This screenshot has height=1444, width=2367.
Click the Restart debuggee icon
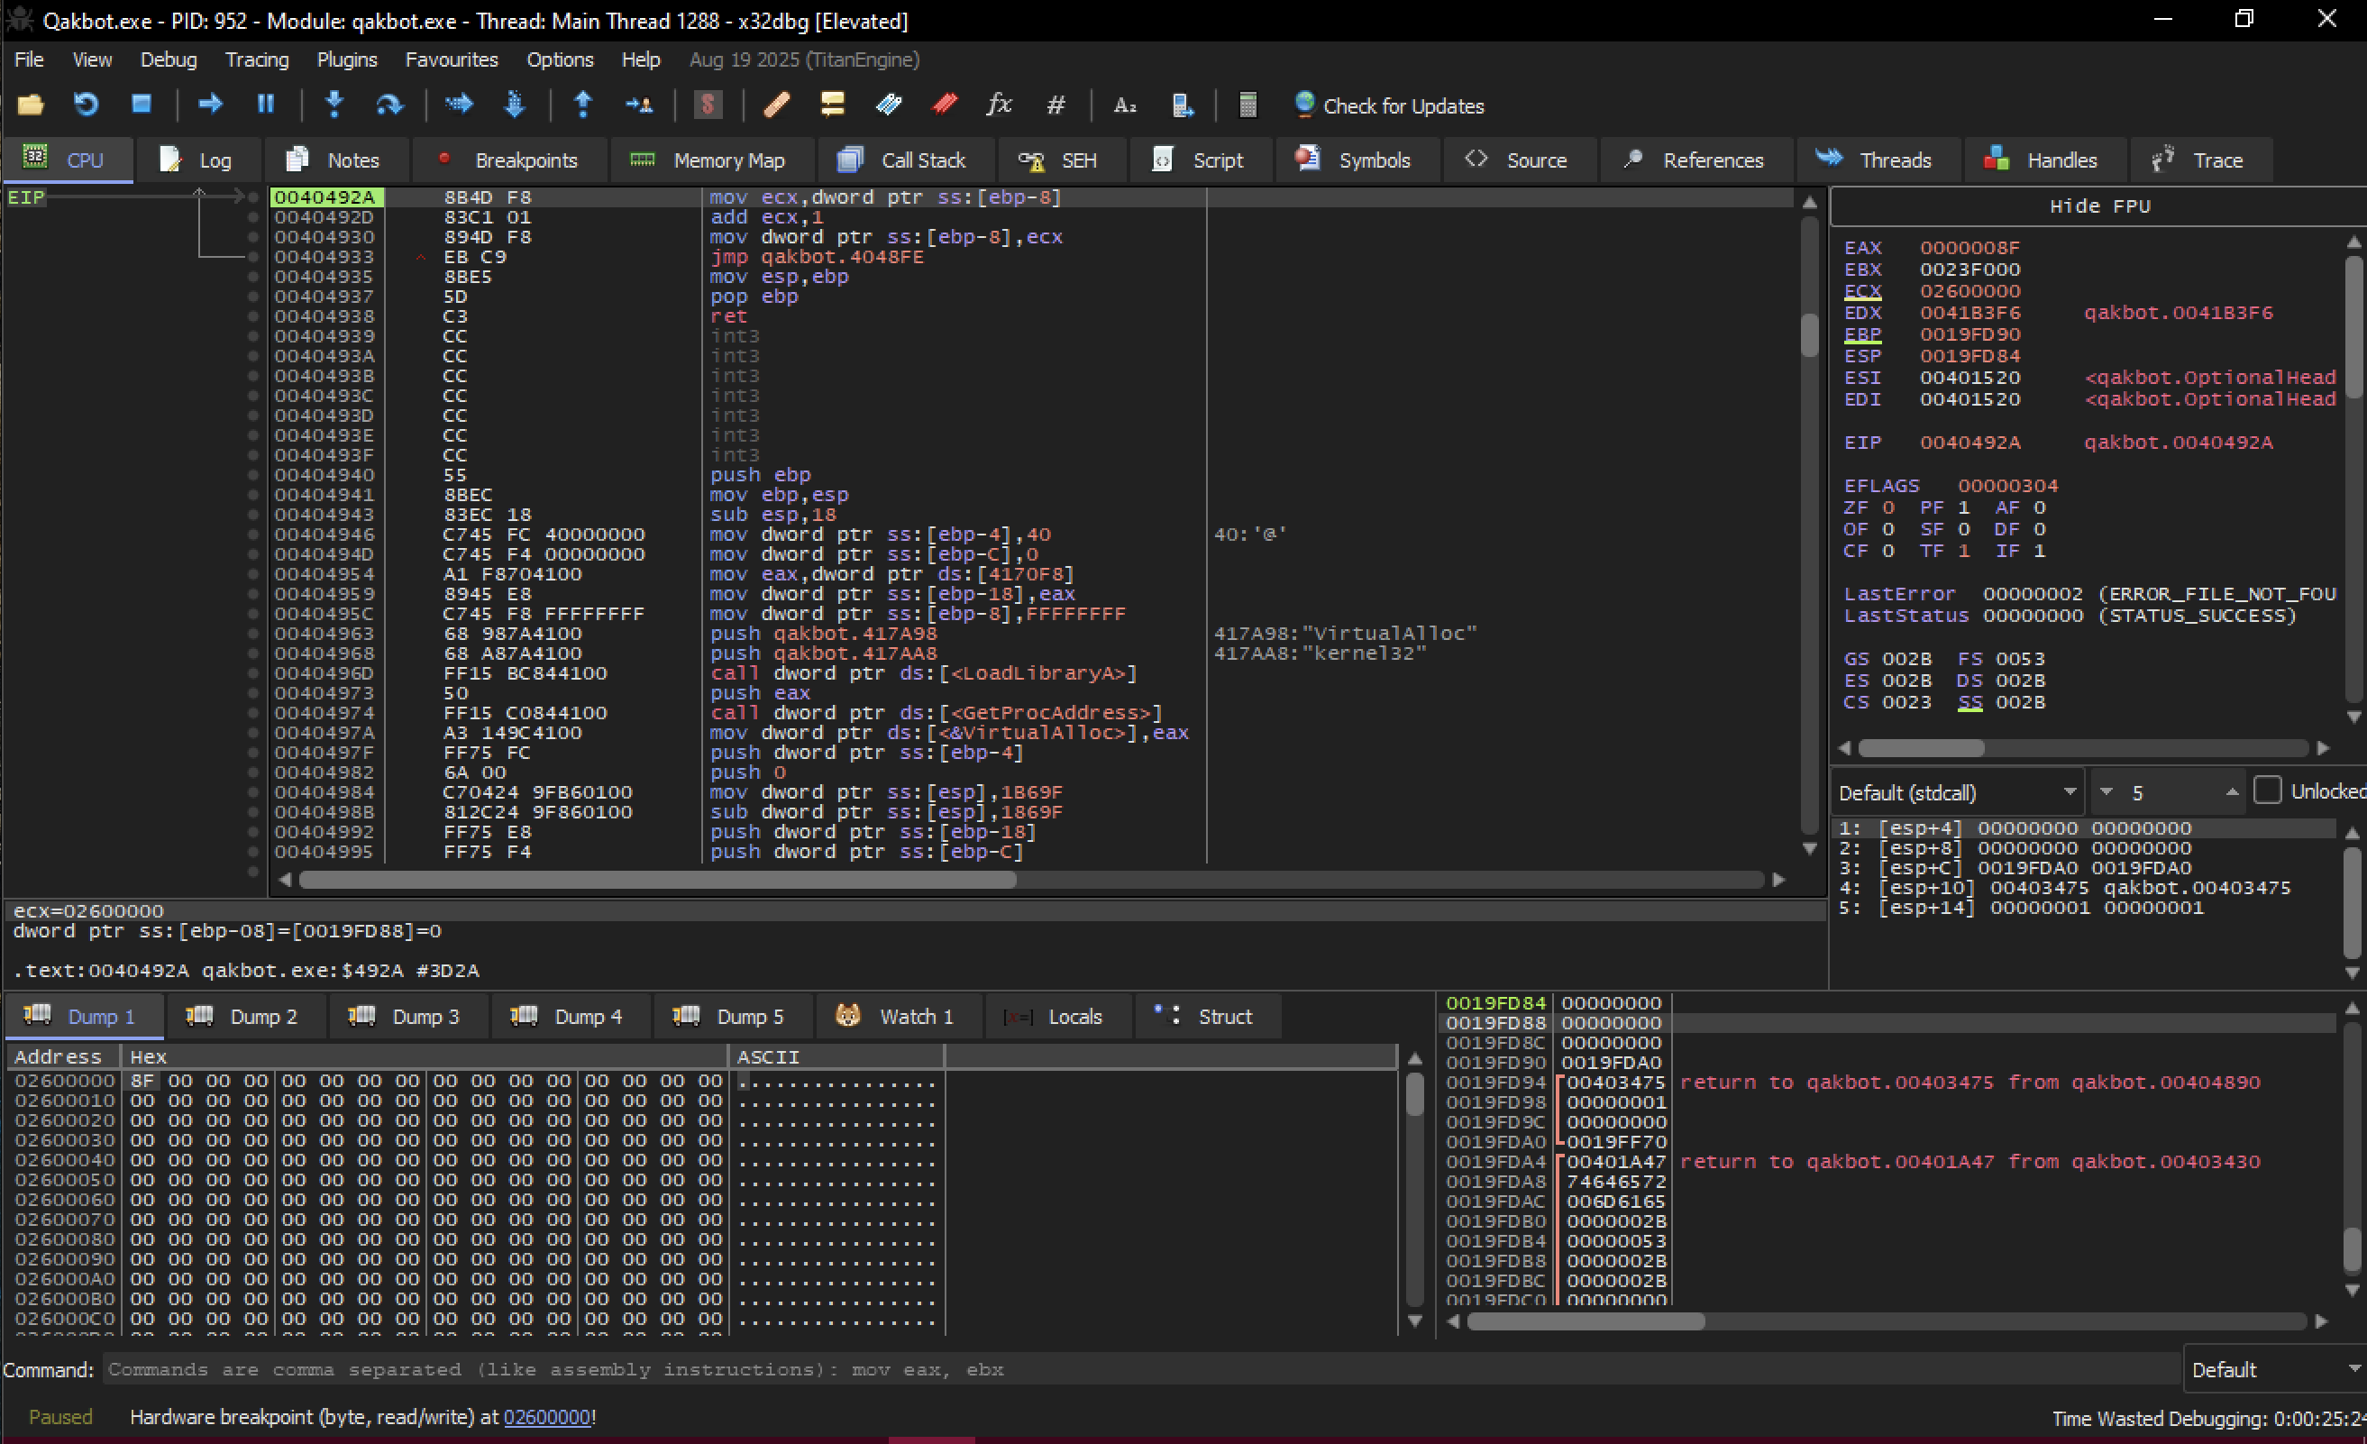point(87,105)
